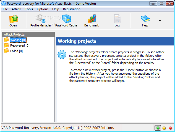Select the Recovered [0] folder
Viewport: 175px width, 132px height.
click(x=20, y=45)
